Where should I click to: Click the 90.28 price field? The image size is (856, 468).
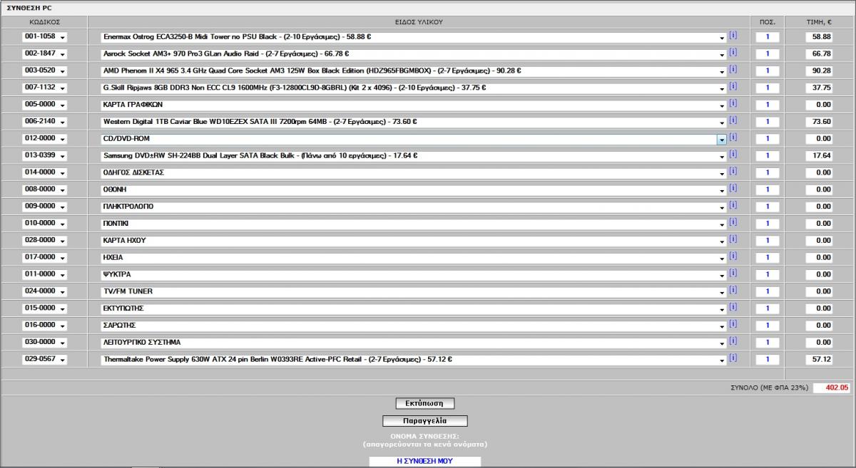coord(819,71)
